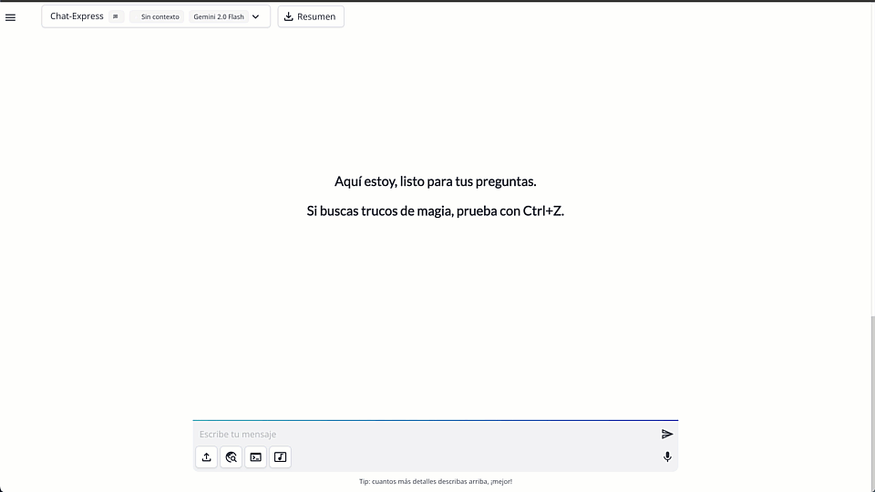Screen dimensions: 875x492
Task: Click the upload file icon
Action: point(207,456)
